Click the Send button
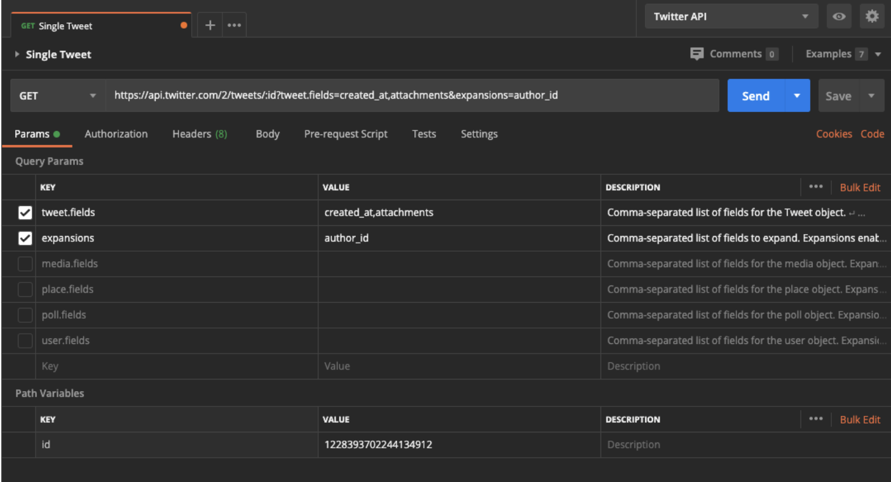 tap(756, 95)
